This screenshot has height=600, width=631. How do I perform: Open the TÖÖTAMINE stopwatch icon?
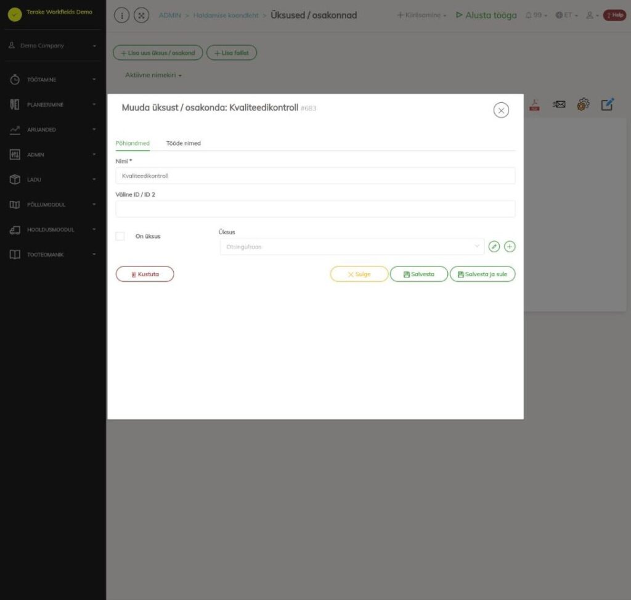[x=15, y=80]
